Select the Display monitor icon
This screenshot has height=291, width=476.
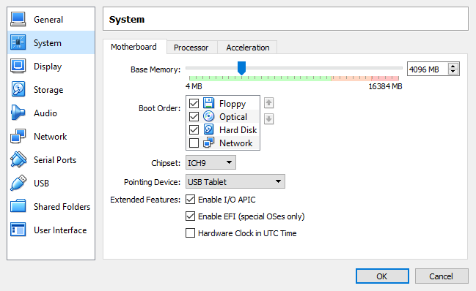pyautogui.click(x=18, y=67)
